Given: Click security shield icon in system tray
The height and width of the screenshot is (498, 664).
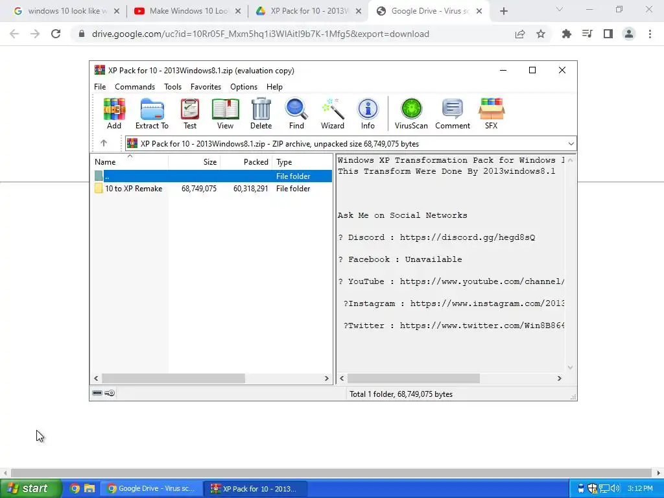Looking at the screenshot, I should 593,489.
